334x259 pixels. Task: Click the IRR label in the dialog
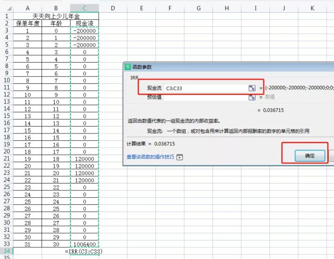tap(135, 78)
